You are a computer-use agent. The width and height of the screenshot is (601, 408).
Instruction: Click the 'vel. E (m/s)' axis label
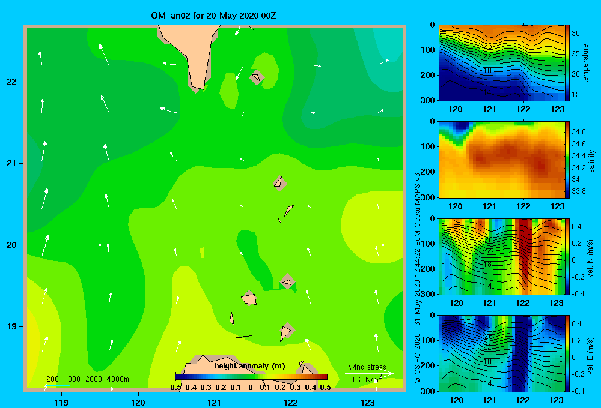(591, 355)
